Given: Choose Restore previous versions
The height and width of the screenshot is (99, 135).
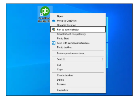Looking at the screenshot, I should pos(78,53).
